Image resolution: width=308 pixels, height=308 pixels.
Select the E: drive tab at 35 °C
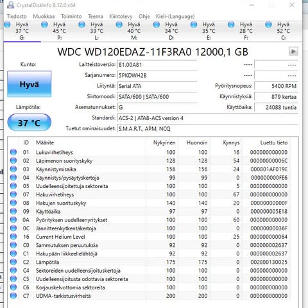coord(209,31)
